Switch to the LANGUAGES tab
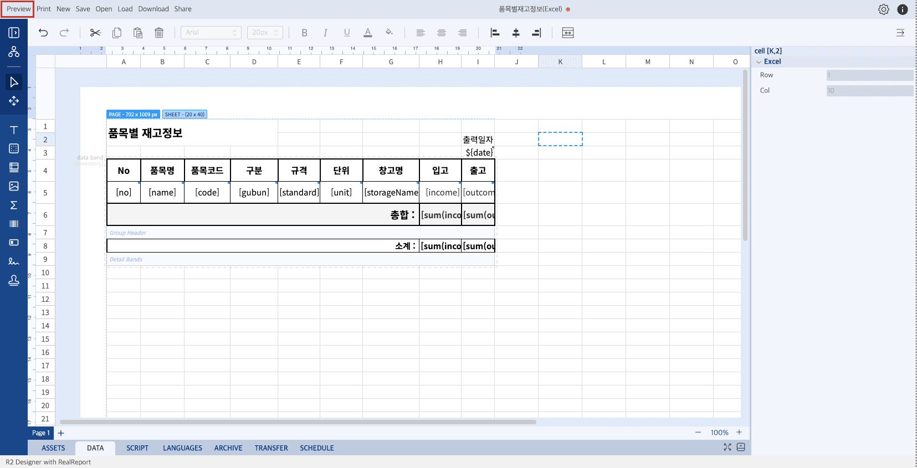The height and width of the screenshot is (468, 917). (x=182, y=448)
